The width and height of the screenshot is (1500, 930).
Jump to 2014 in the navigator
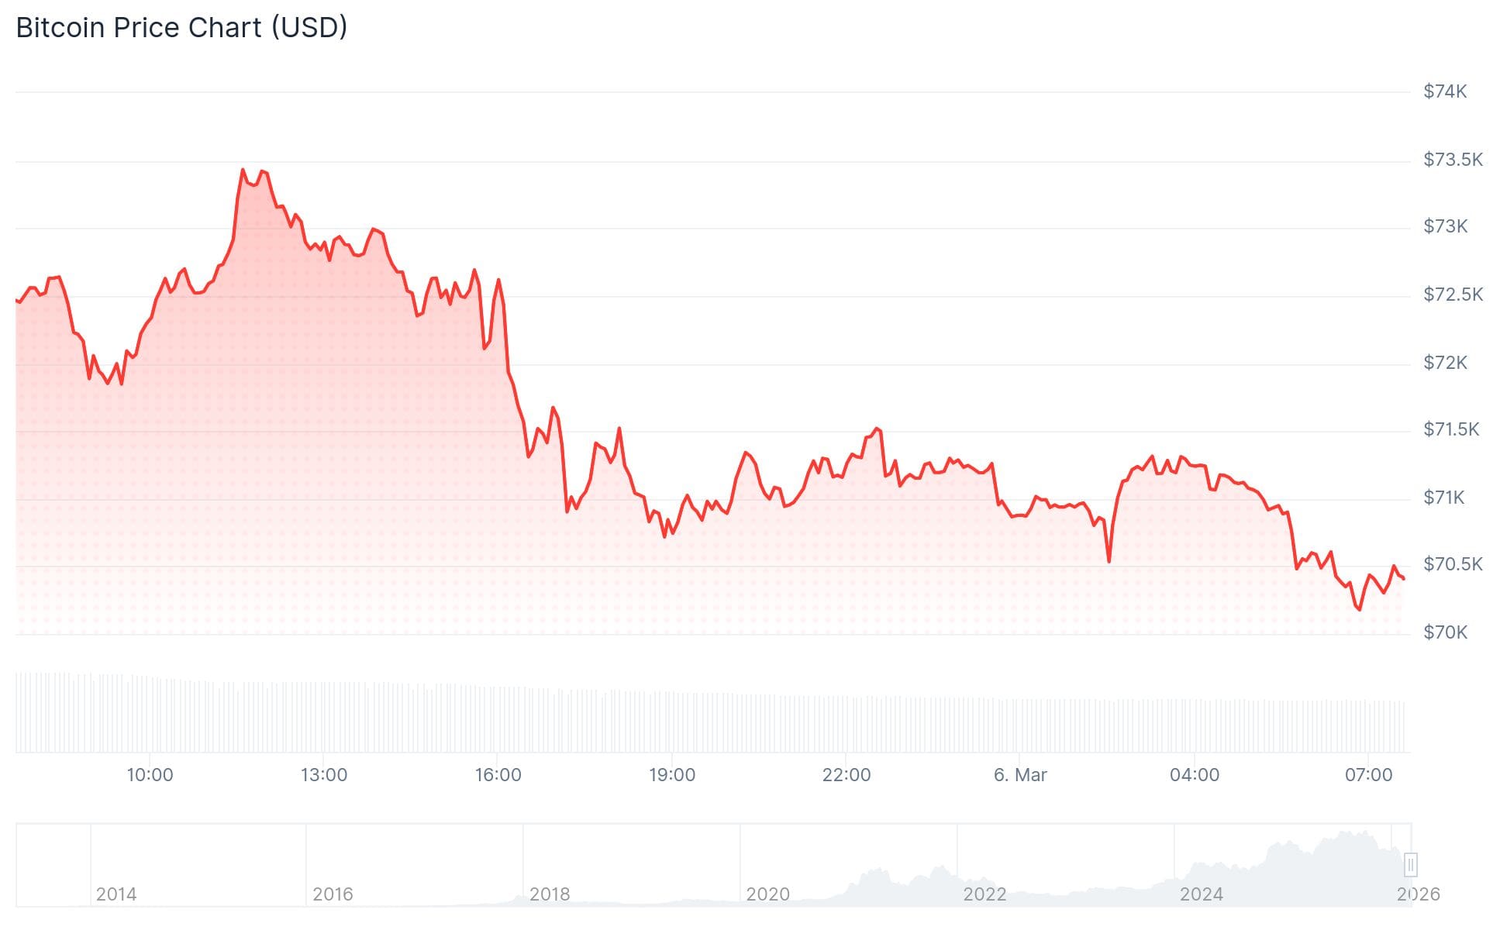[x=116, y=894]
